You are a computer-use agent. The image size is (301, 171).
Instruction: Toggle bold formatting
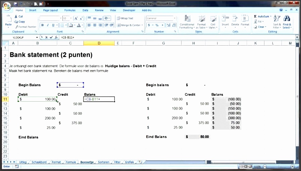pos(43,25)
